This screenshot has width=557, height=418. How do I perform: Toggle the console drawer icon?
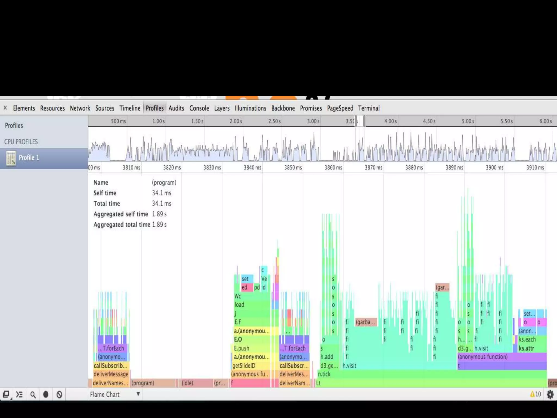(x=19, y=394)
